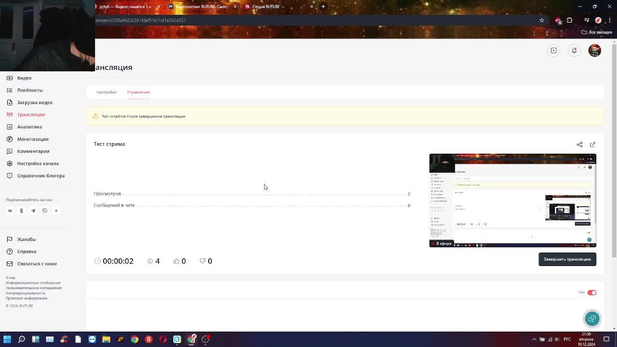Click the add video icon in header
This screenshot has width=617, height=347.
[x=554, y=51]
